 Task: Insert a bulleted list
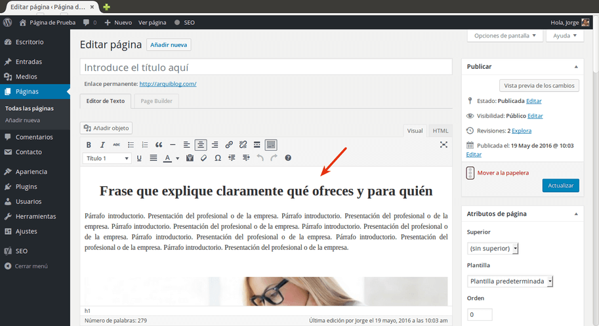pos(131,145)
